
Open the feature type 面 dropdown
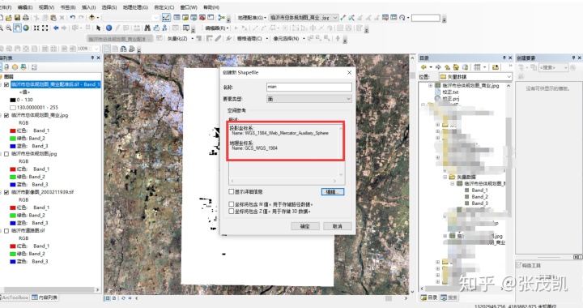(309, 99)
